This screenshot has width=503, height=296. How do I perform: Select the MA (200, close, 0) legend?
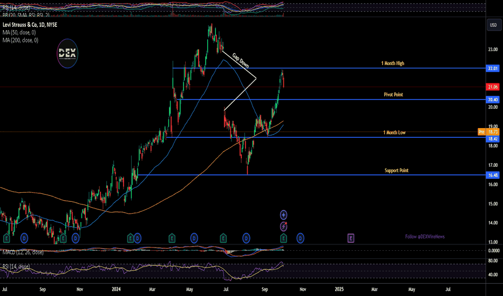(x=20, y=40)
